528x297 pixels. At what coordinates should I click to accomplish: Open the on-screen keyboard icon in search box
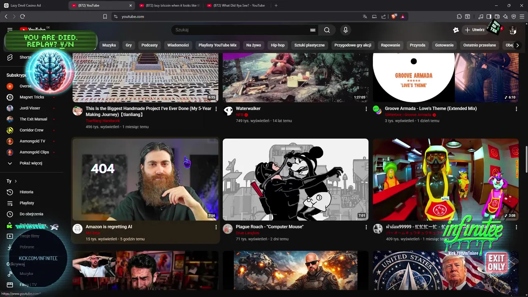(313, 30)
